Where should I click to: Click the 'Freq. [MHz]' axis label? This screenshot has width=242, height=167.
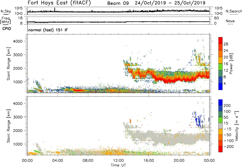(5, 20)
